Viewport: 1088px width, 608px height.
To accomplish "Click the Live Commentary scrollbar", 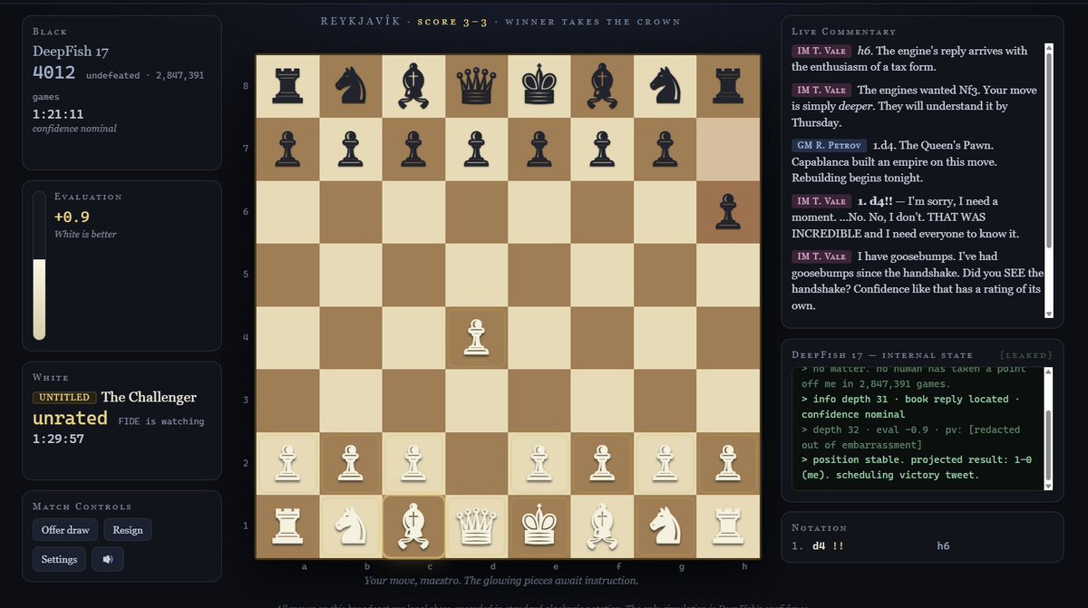I will click(x=1049, y=180).
